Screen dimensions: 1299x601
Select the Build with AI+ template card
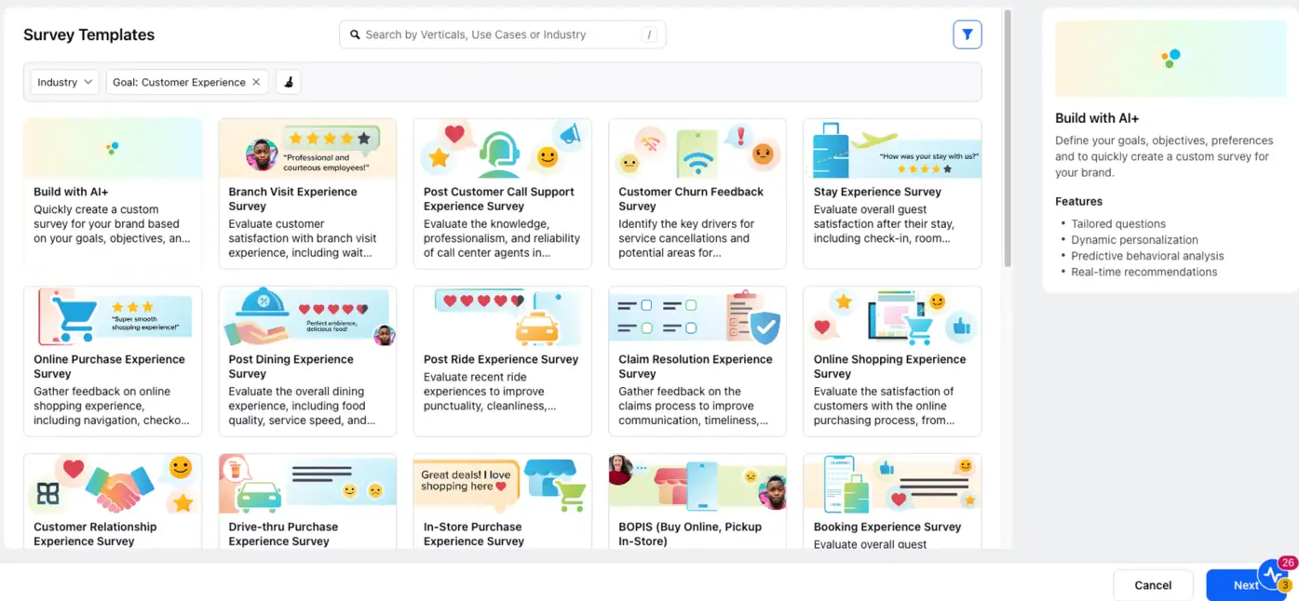click(x=112, y=193)
